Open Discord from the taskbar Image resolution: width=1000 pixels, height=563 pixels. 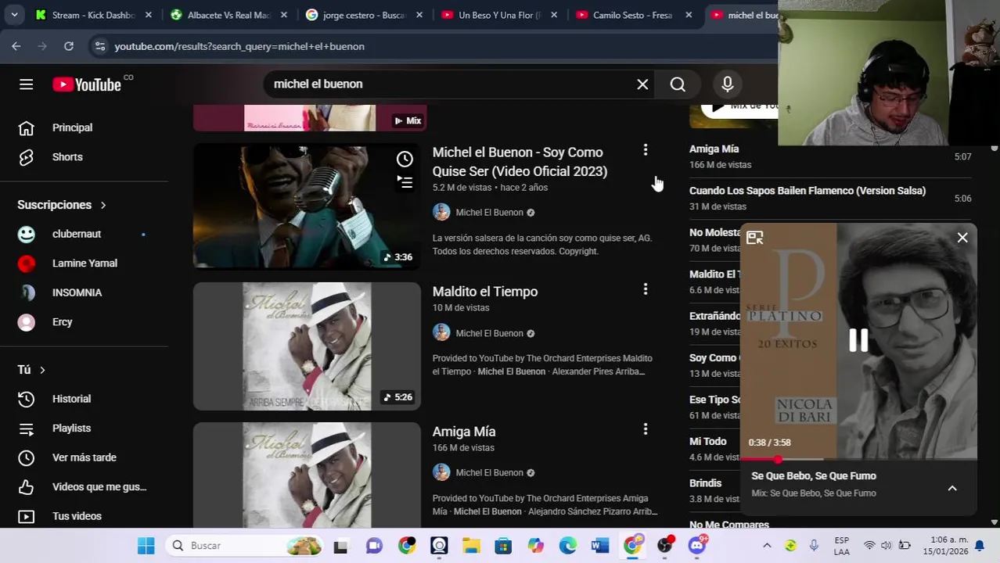coord(696,546)
